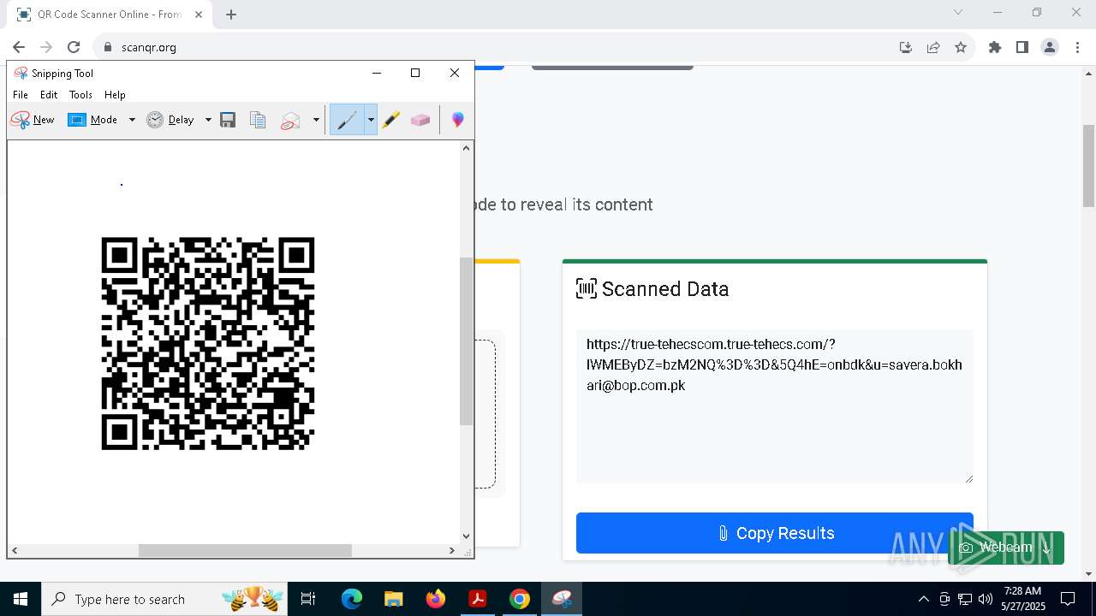Open Chrome tab search chevron
This screenshot has height=616, width=1096.
tap(958, 12)
